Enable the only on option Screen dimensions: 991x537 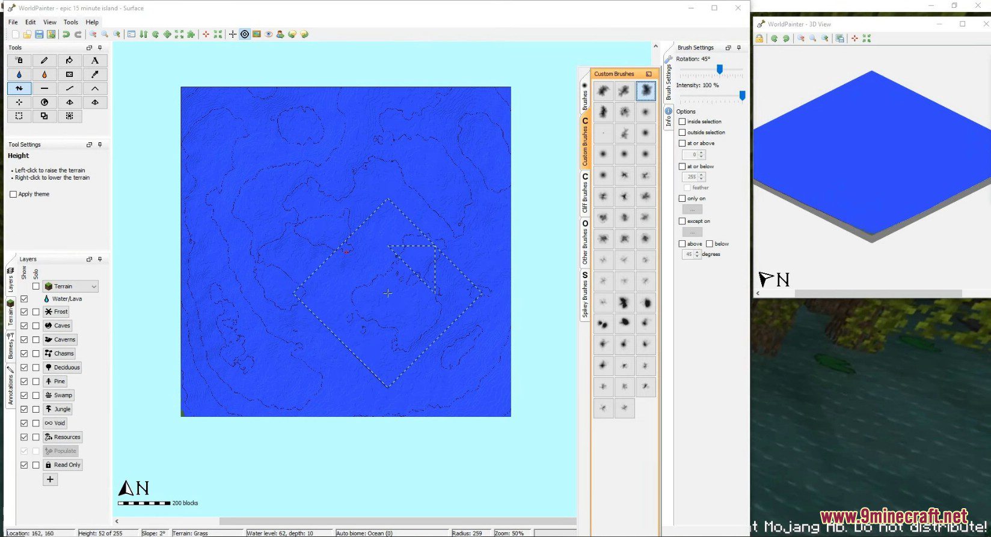click(x=682, y=199)
